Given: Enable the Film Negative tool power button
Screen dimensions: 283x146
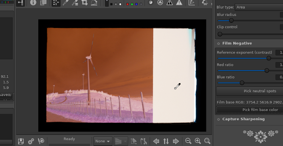Looking at the screenshot, I should 219,44.
